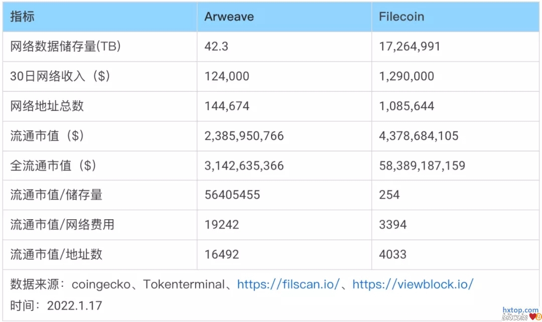Click the Arweave address count 144,674
542x322 pixels.
coord(227,106)
